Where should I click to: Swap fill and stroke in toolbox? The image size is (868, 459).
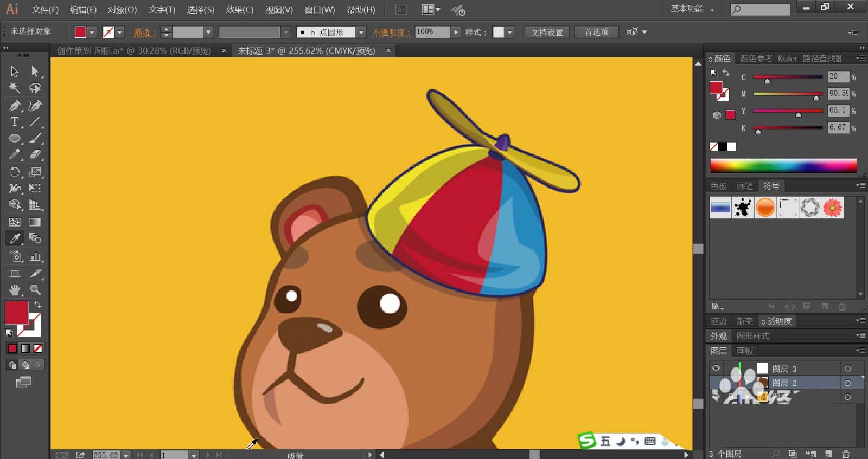pyautogui.click(x=37, y=305)
